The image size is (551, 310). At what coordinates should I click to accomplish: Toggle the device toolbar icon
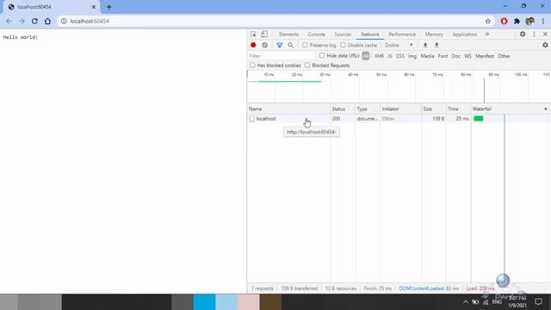tap(264, 34)
